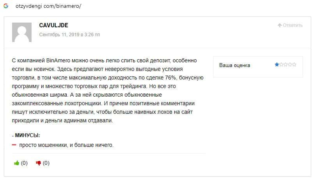Screen dimensions: 315x180
Task: Click the "просто мошенники" cons text
Action: coord(66,145)
